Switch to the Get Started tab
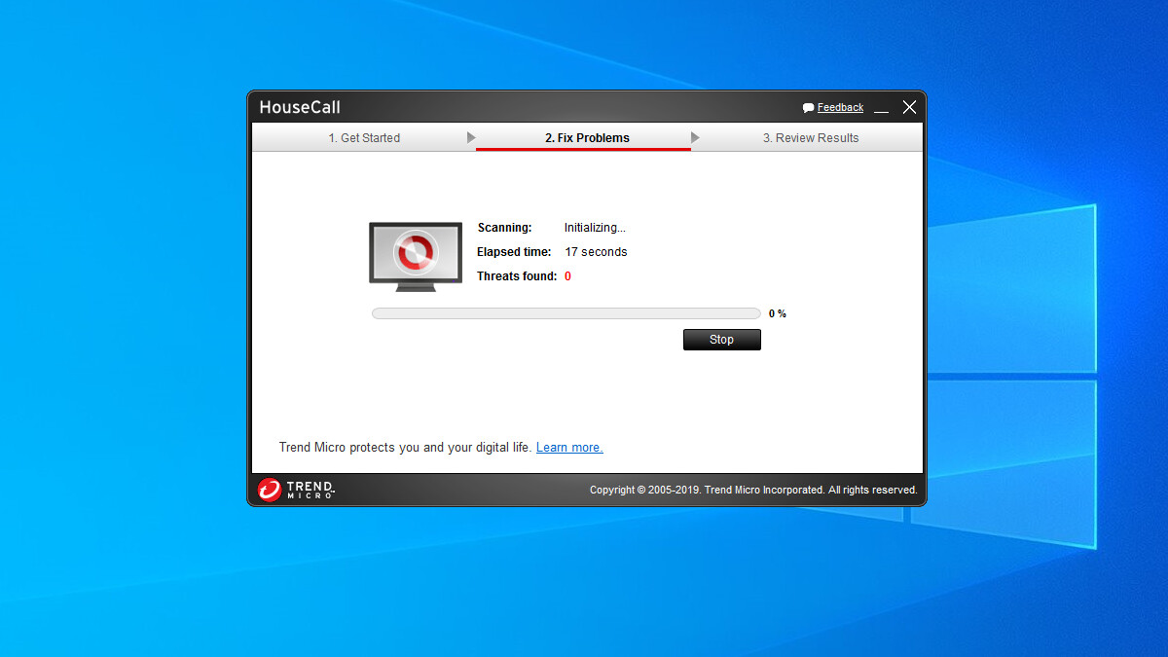 [365, 137]
